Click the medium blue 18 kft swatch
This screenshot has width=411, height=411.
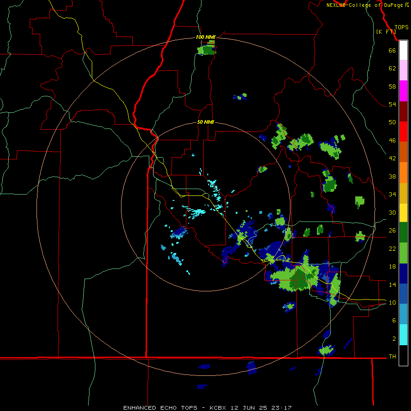coord(403,294)
